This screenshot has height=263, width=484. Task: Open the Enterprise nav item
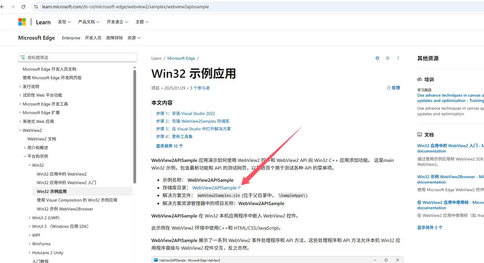click(71, 38)
